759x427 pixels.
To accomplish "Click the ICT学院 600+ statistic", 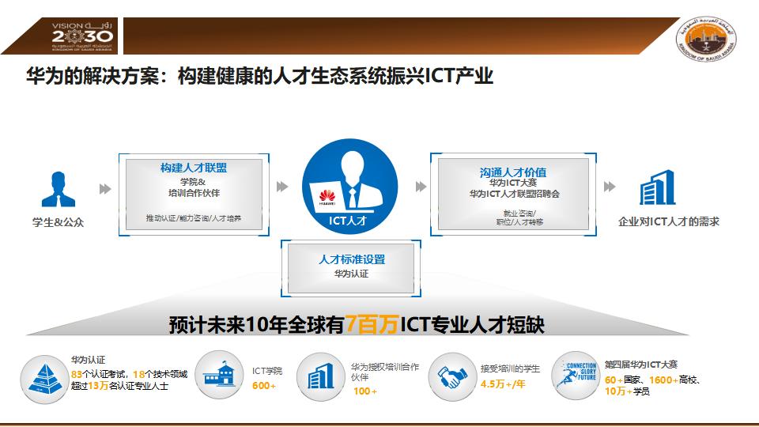I will tap(266, 378).
